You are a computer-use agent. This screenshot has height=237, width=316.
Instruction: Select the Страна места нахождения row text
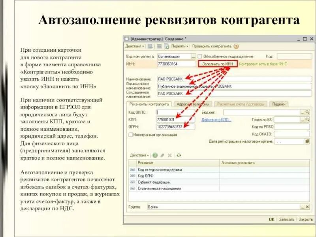[159, 188]
